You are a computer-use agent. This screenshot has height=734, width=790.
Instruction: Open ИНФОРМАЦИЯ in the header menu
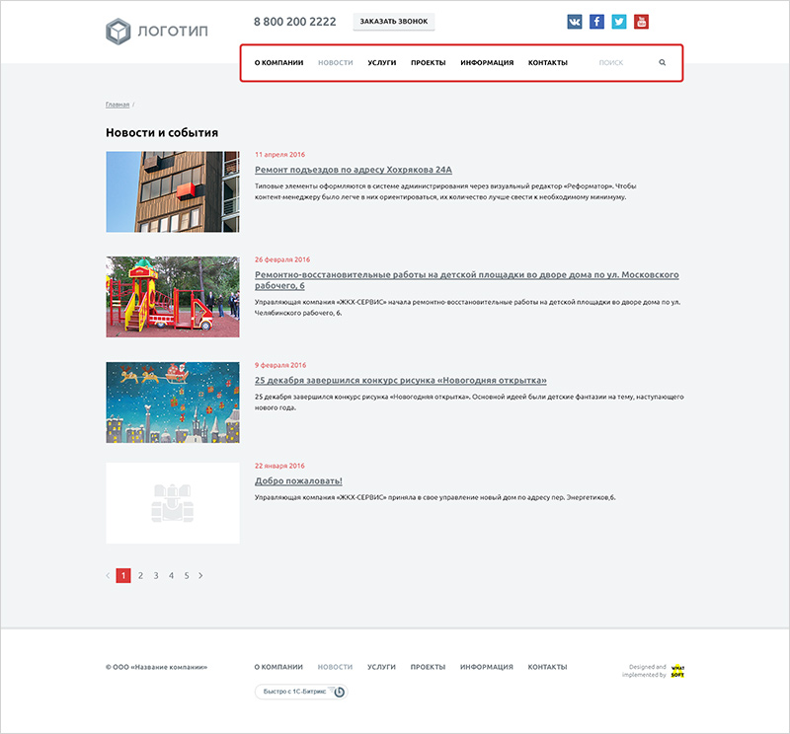487,63
